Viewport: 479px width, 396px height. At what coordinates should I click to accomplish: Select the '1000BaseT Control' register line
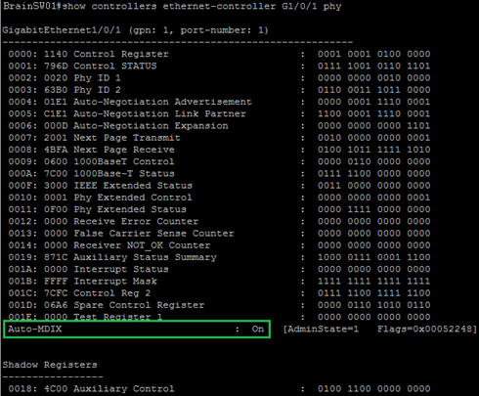(x=219, y=161)
